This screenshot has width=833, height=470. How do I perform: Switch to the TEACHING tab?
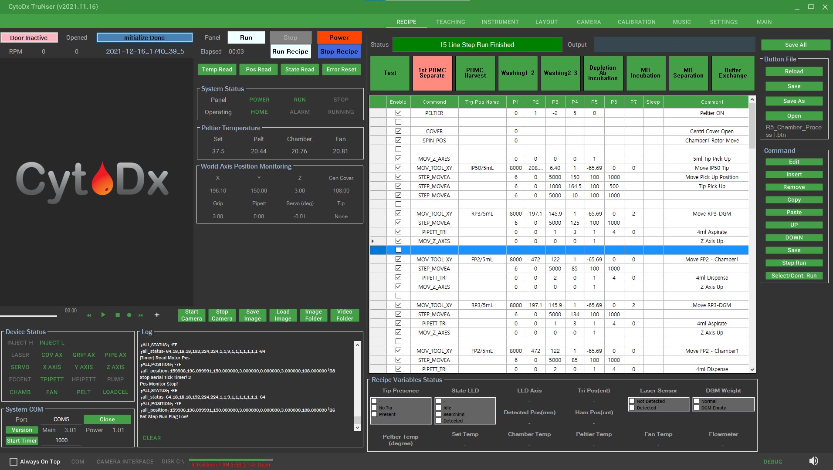click(450, 22)
